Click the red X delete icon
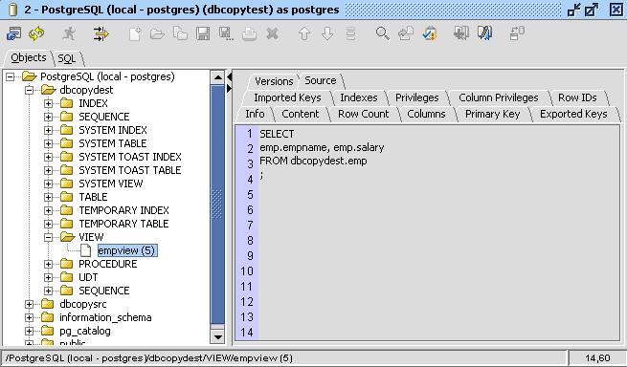627x367 pixels. pyautogui.click(x=272, y=33)
